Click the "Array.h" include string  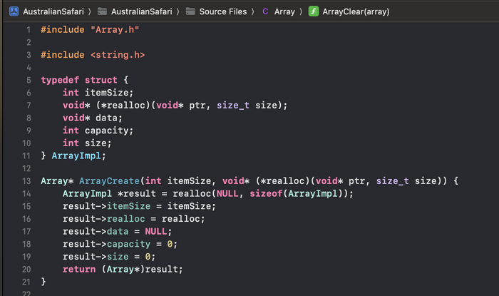click(x=115, y=30)
